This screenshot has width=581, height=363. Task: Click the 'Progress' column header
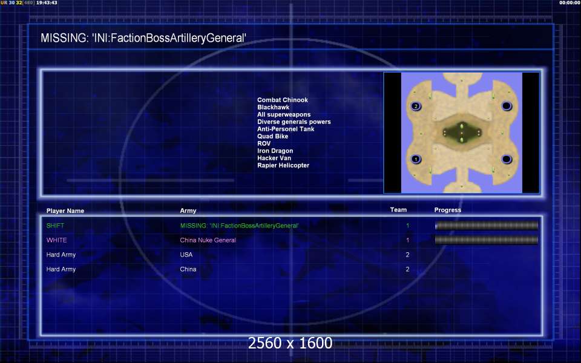pos(448,210)
